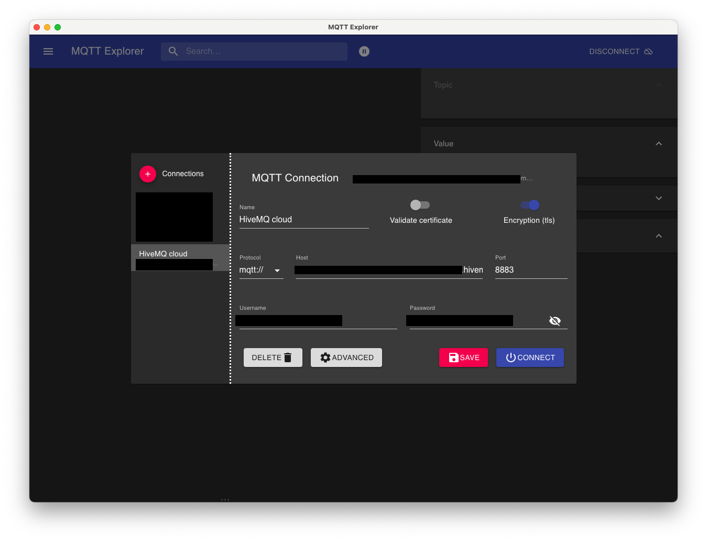Collapse the Value panel

658,143
